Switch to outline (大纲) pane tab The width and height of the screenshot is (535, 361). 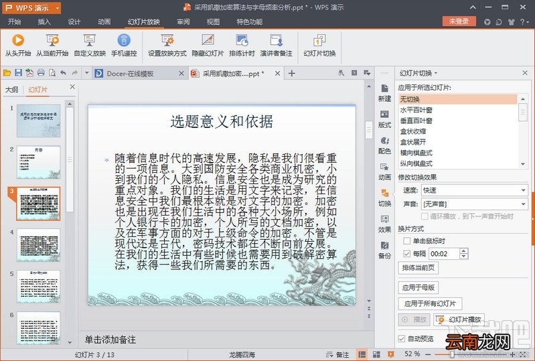[x=12, y=89]
